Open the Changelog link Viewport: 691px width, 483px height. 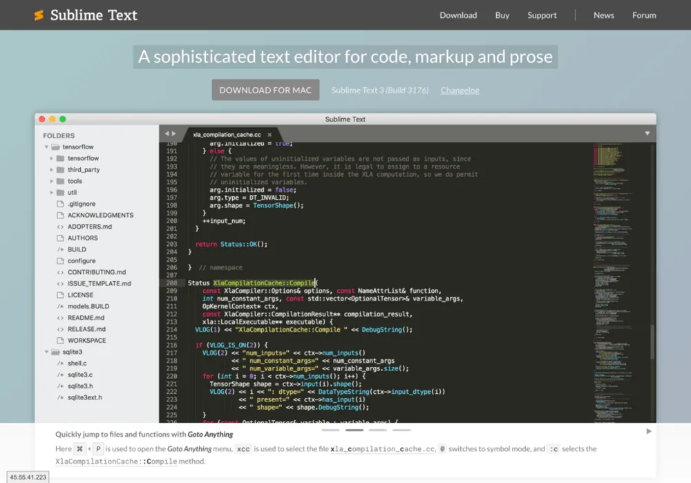point(460,91)
